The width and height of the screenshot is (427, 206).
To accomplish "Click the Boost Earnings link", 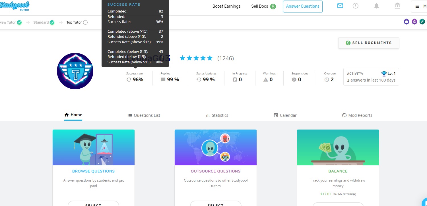I will 226,6.
